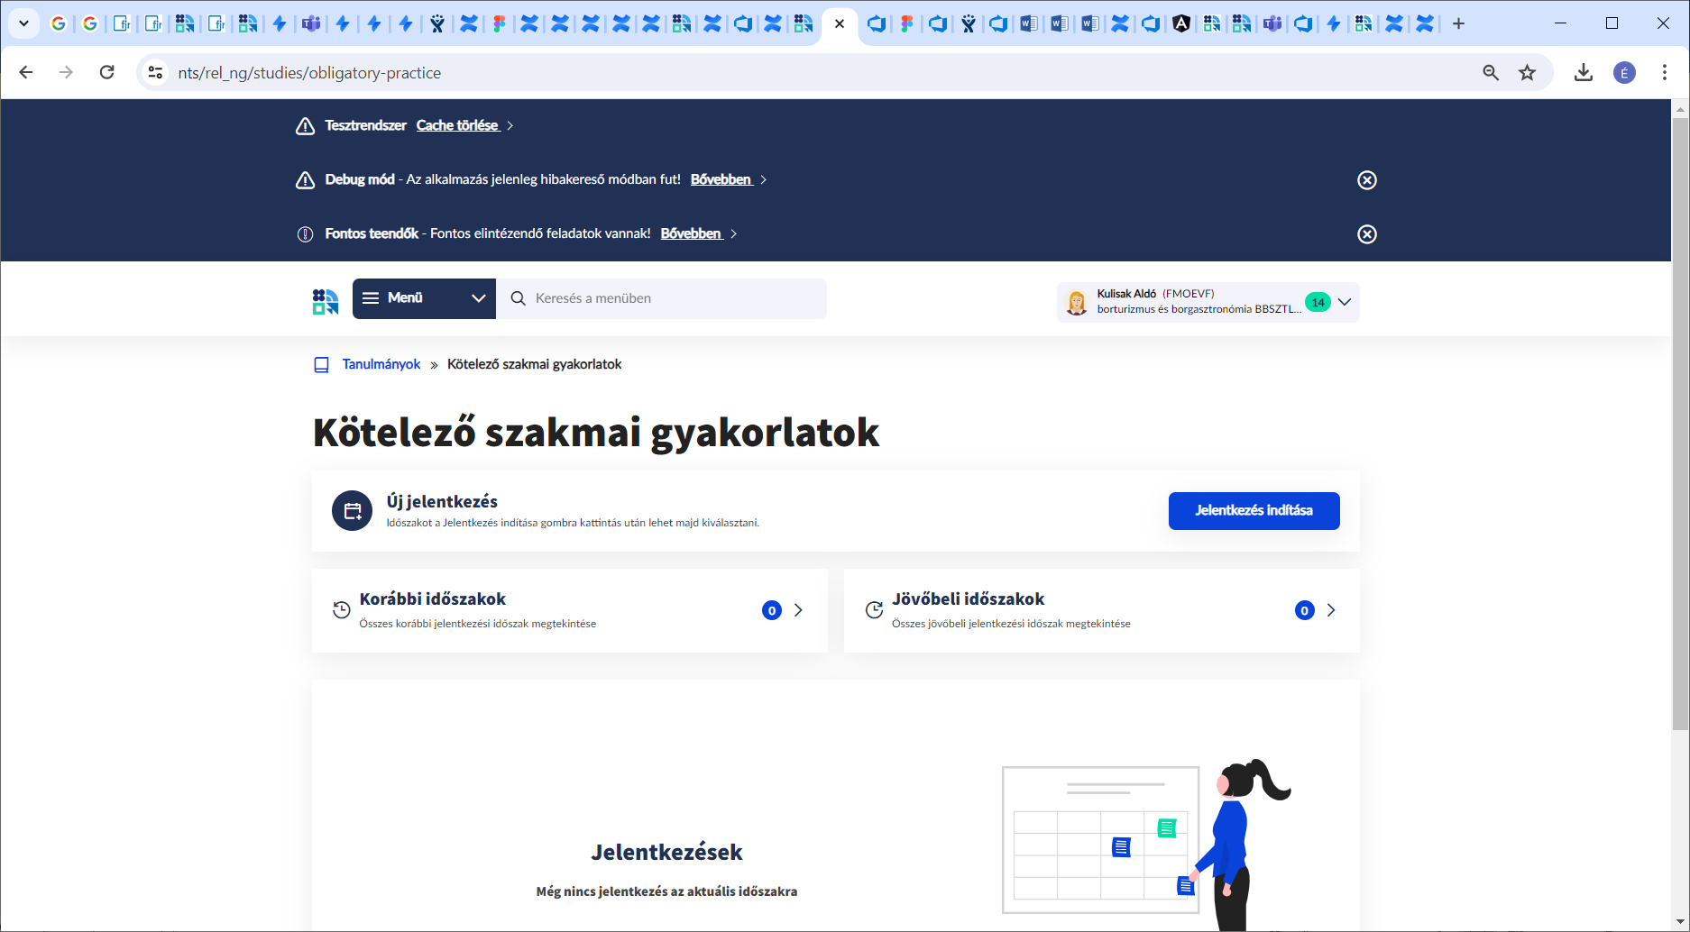This screenshot has height=932, width=1690.
Task: Open the browser downloads icon
Action: [x=1583, y=73]
